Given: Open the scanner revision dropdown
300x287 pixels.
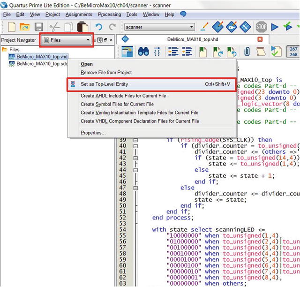Looking at the screenshot, I should (159, 27).
